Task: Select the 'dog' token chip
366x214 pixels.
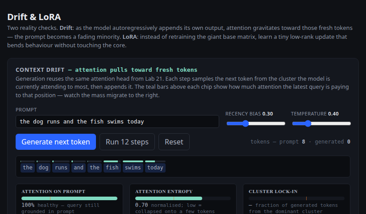Action: click(43, 168)
